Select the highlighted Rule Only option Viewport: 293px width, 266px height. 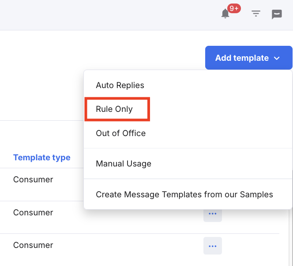[114, 109]
